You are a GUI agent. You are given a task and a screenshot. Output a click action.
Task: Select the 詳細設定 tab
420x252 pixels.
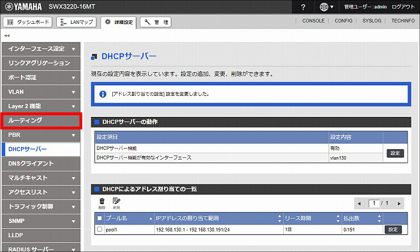tap(119, 22)
